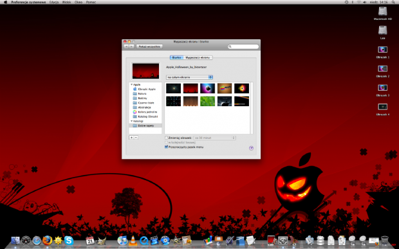Open Obrazek 4 file on desktop
This screenshot has width=399, height=249.
click(x=382, y=109)
